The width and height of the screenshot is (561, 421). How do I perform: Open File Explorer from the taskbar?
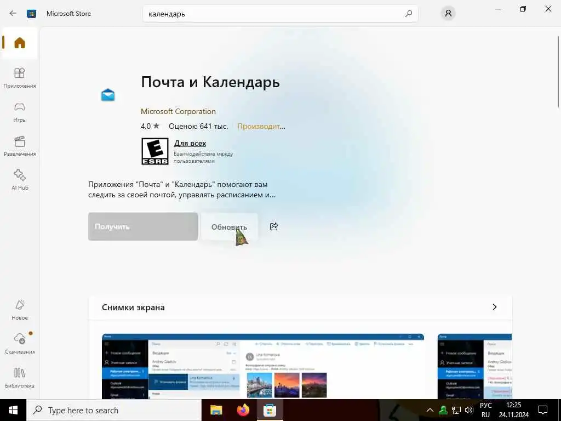(216, 410)
